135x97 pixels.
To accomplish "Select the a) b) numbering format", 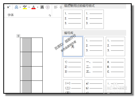I will 94,86.
